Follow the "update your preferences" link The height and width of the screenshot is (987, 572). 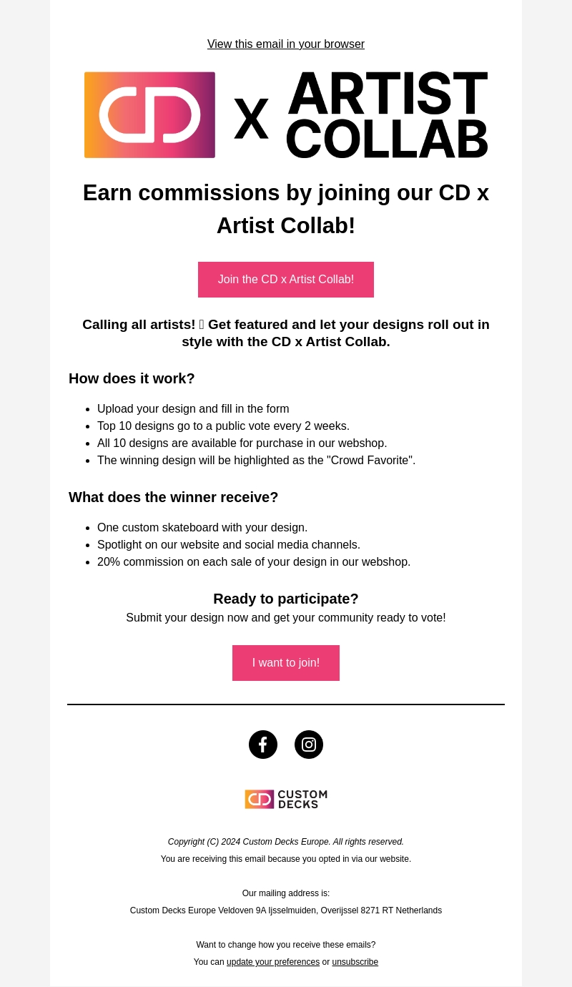point(273,962)
